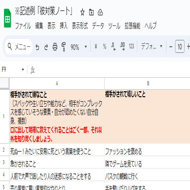190x190 pixels.
Task: Open the ツール menu
Action: 114,26
